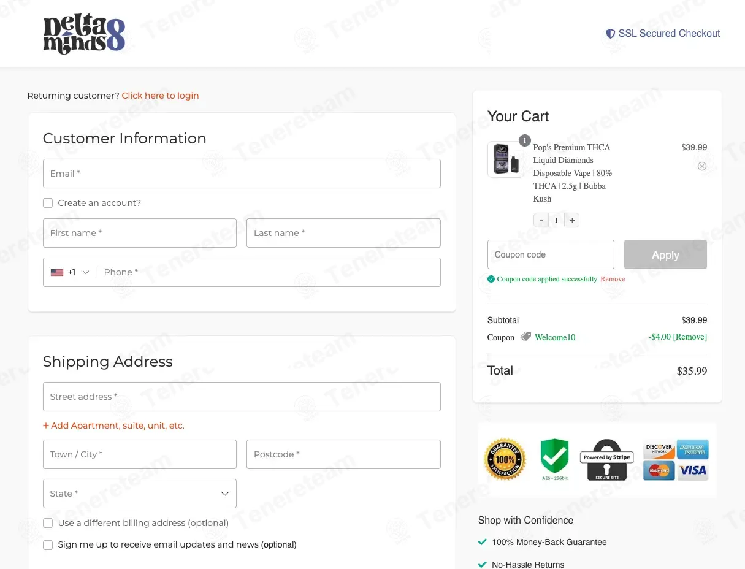745x569 pixels.
Task: Click the Shop with Confidence heading
Action: (x=525, y=520)
